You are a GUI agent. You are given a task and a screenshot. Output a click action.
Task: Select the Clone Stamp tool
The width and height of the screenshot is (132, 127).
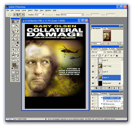point(13,39)
